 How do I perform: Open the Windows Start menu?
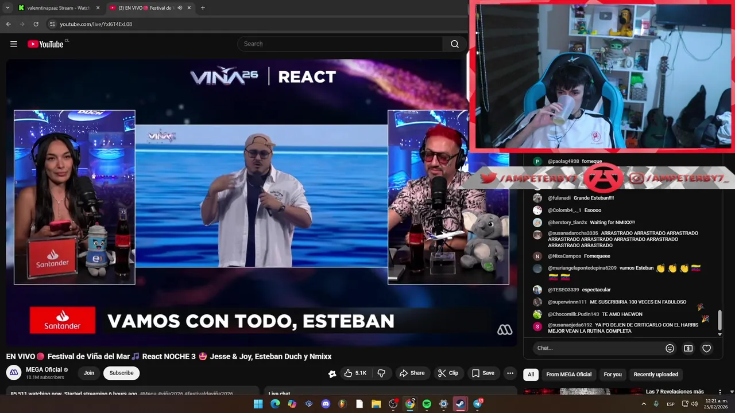(x=258, y=404)
